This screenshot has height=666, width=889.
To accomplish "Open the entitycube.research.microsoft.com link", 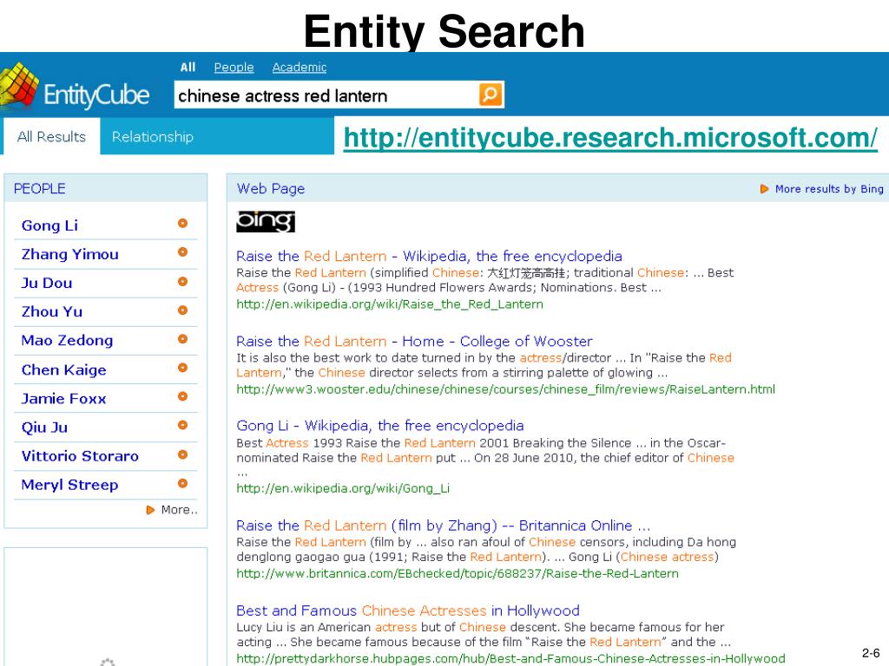I will point(610,138).
